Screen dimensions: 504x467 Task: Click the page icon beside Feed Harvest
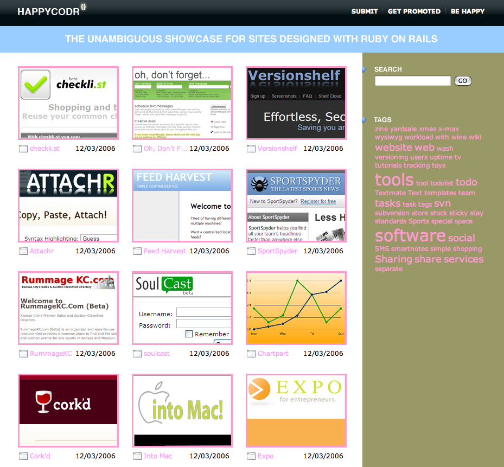point(137,251)
